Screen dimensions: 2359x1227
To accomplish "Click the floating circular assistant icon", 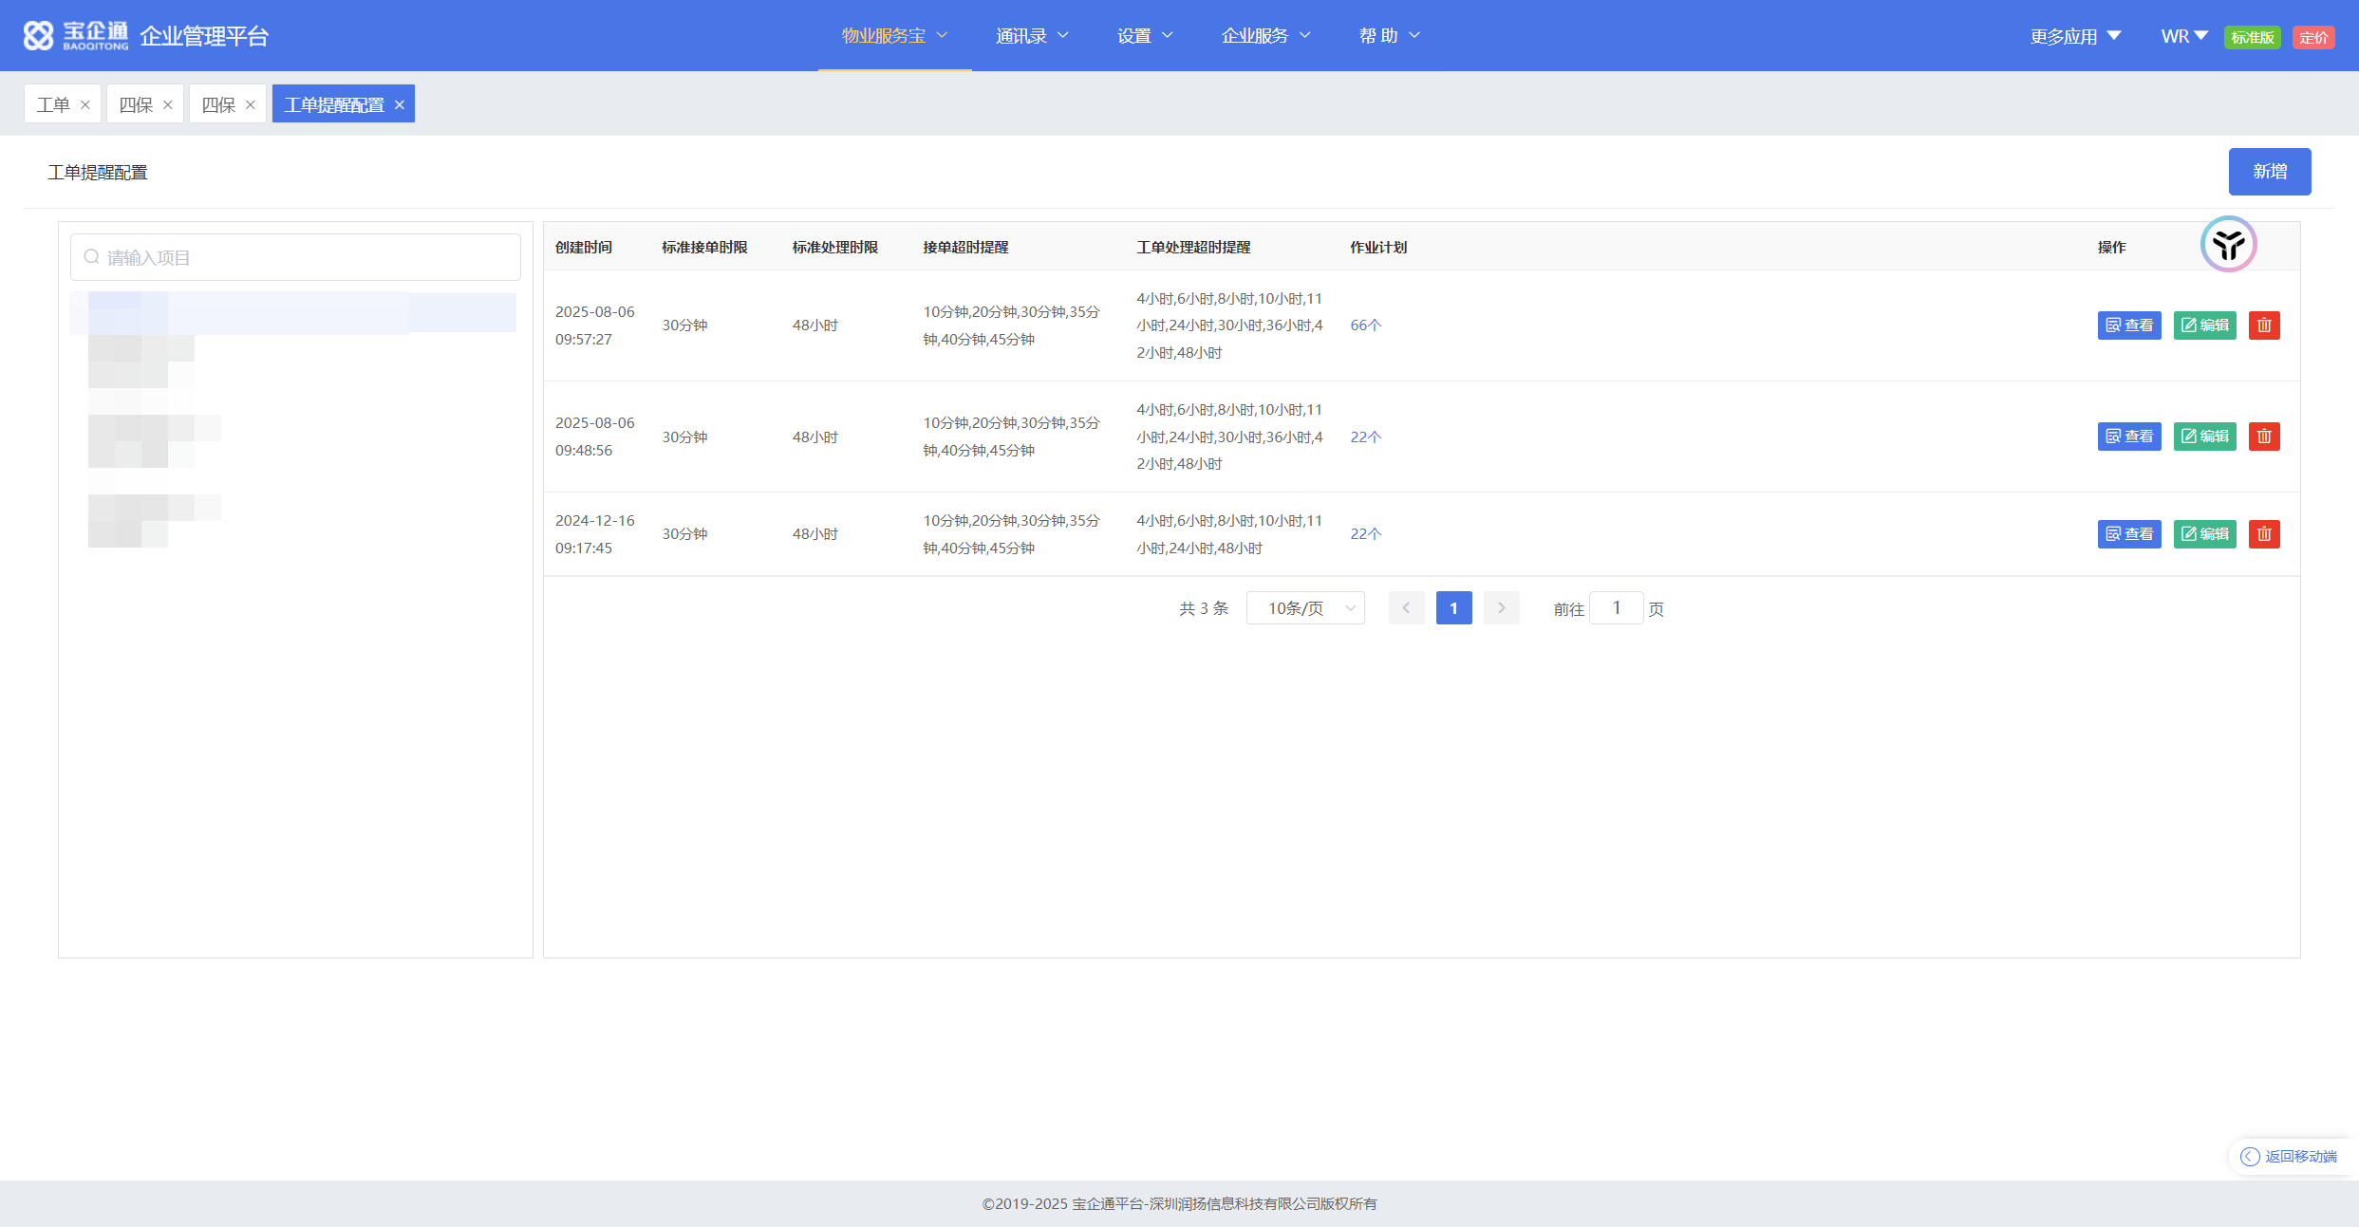I will pyautogui.click(x=2227, y=245).
